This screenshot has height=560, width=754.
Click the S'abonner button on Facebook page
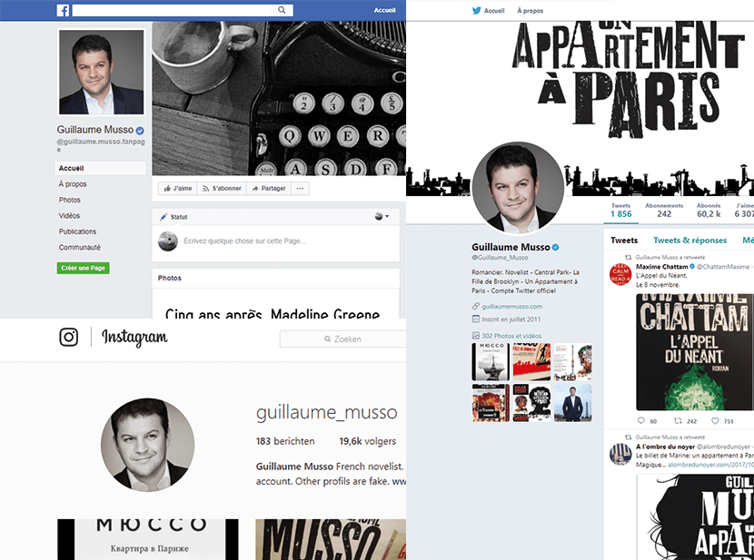[222, 188]
